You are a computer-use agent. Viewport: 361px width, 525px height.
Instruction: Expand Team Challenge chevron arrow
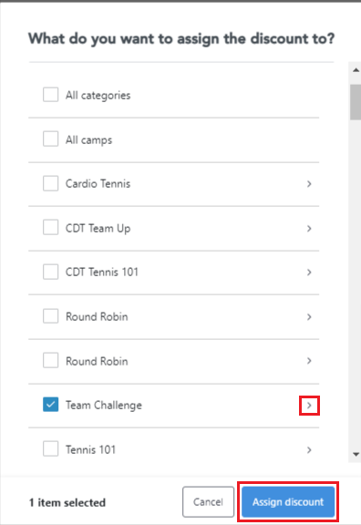(x=309, y=406)
